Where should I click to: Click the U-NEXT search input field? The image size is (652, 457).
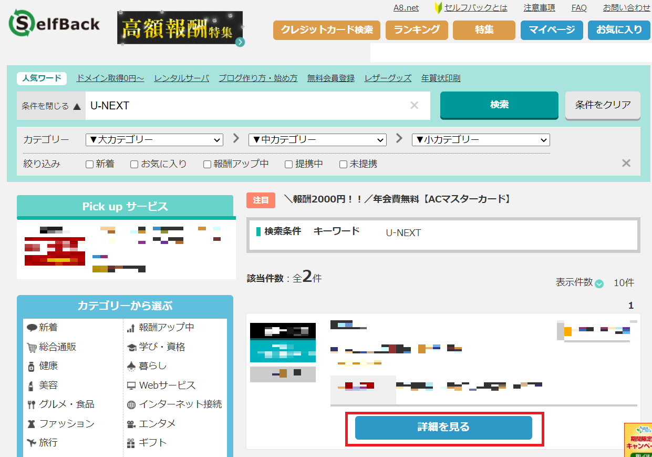(x=247, y=106)
